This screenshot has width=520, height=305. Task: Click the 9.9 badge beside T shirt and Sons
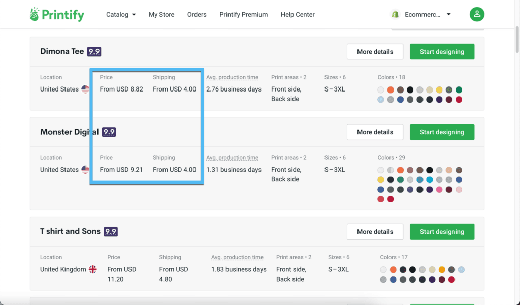coord(111,231)
